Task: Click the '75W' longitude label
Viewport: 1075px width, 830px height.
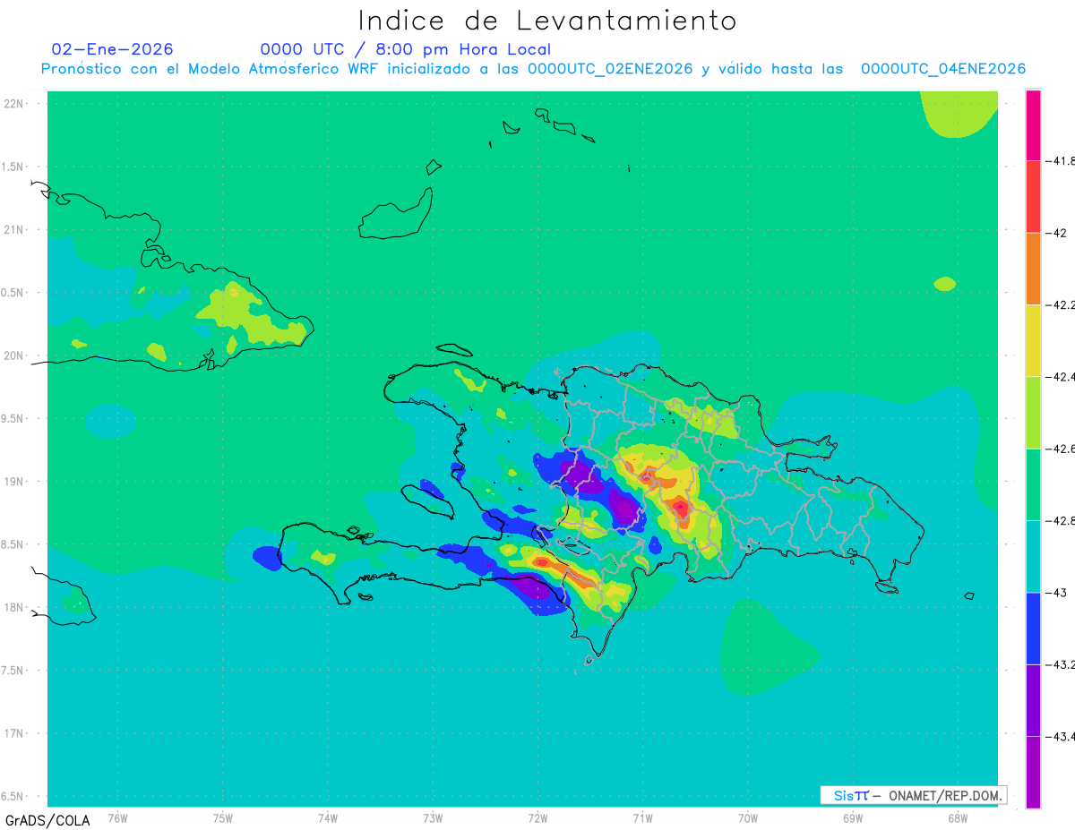Action: 223,817
